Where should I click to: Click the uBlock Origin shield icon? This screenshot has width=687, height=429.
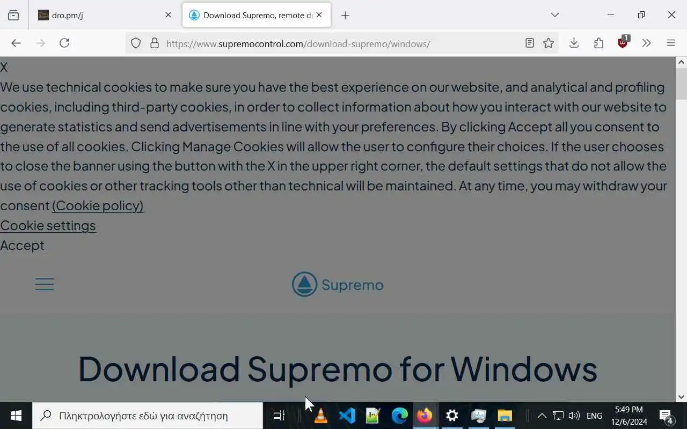pos(623,42)
